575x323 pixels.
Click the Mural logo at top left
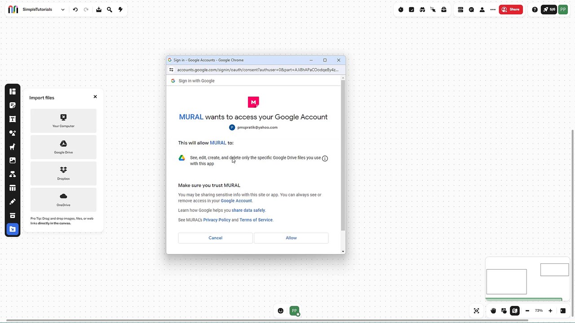point(13,9)
